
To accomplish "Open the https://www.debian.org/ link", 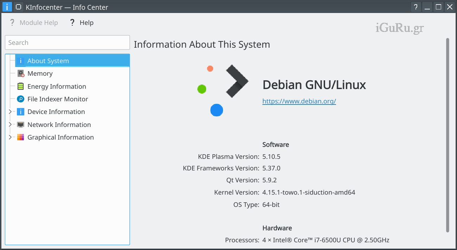I will pyautogui.click(x=299, y=101).
